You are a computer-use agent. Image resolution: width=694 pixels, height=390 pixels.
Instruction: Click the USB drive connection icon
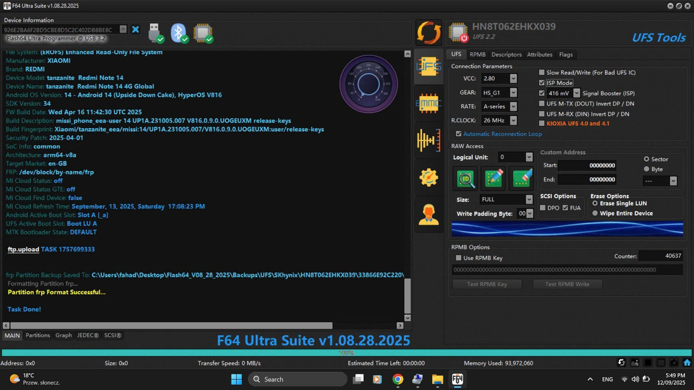pos(156,32)
